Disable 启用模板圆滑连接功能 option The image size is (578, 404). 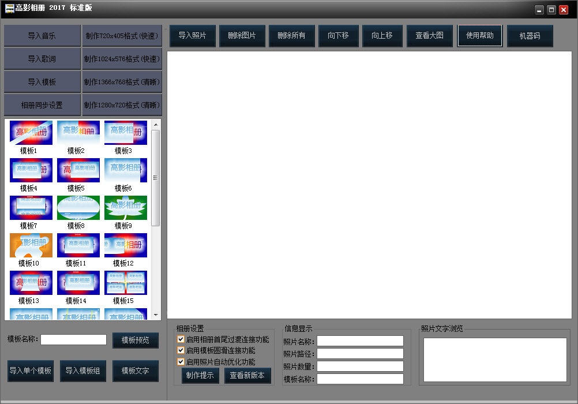(181, 350)
